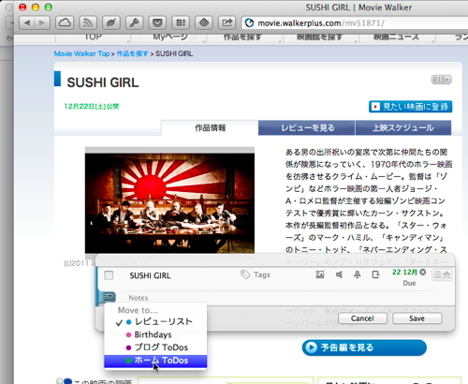Click the toolbar icon left of Share
This screenshot has height=384, width=468.
point(204,22)
